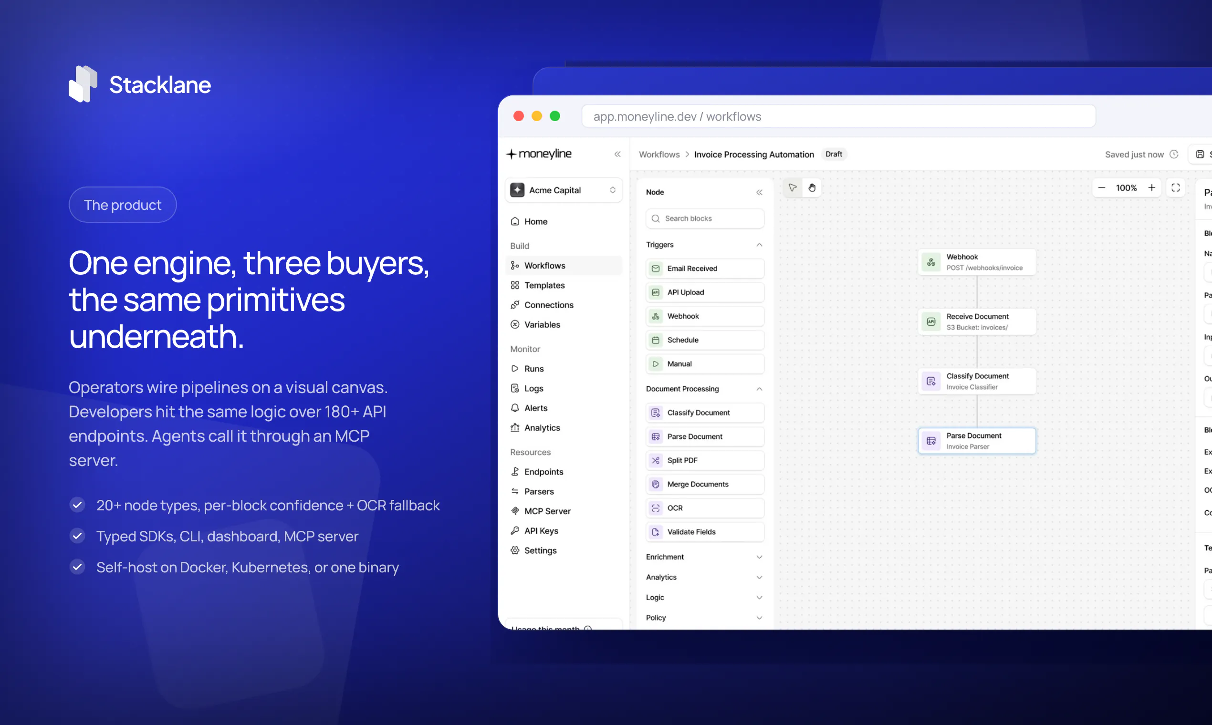Viewport: 1212px width, 725px height.
Task: Add the Classify Document block
Action: click(x=705, y=413)
